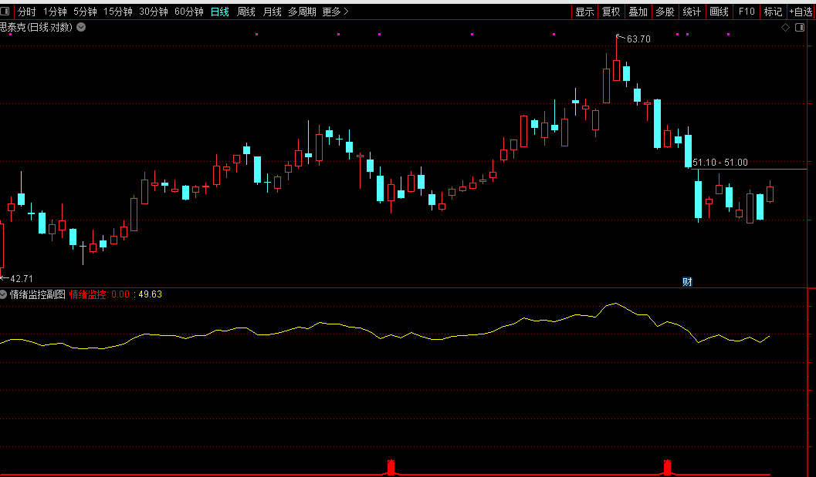
Task: Open the 多周期 multi-period view
Action: coord(302,12)
